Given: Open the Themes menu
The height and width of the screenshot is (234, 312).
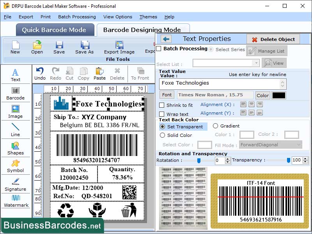Looking at the screenshot, I should (x=148, y=17).
